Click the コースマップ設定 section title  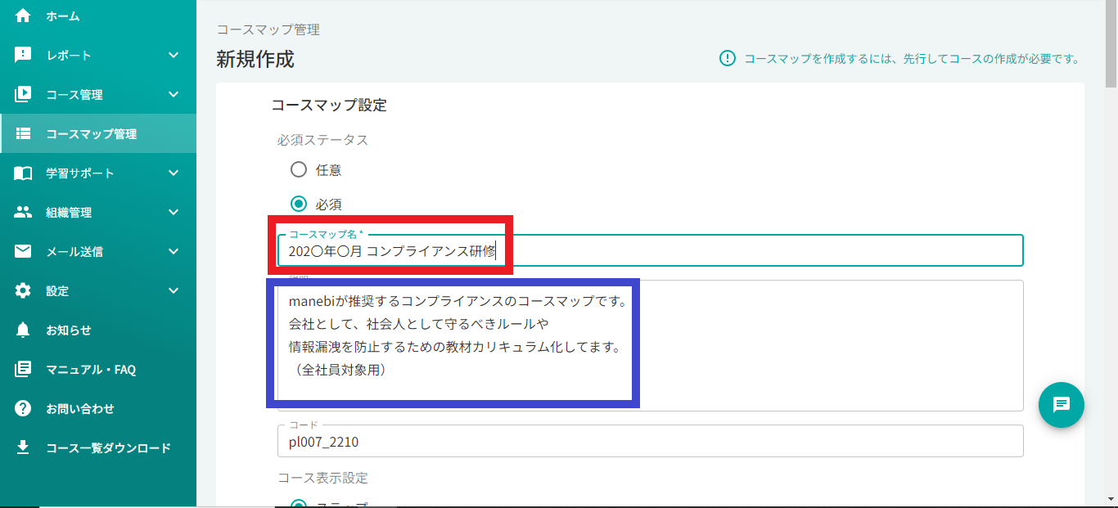pyautogui.click(x=329, y=105)
